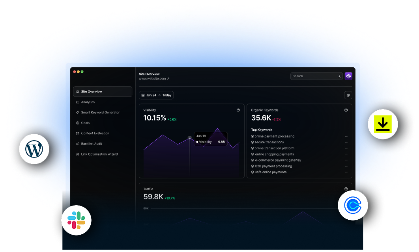Select the Jun 18 point on Visibility chart
Viewport: 419px width, 252px height.
click(x=190, y=138)
